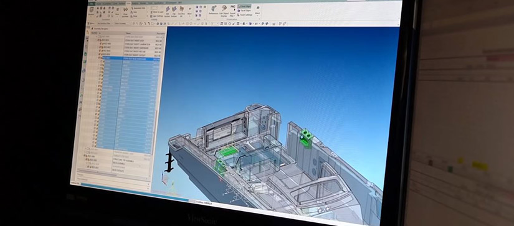Click the Export PNG icon
Image resolution: width=514 pixels, height=226 pixels.
pos(232,11)
